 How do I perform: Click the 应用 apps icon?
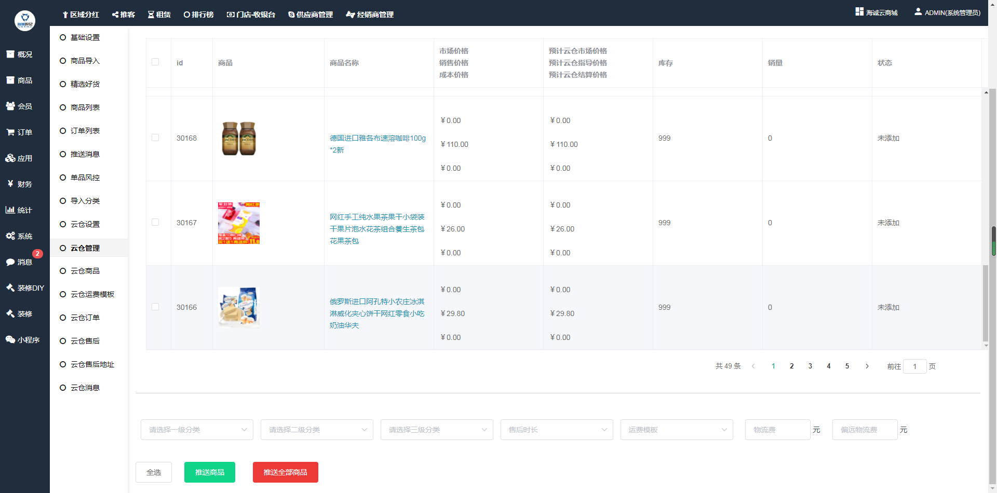10,158
